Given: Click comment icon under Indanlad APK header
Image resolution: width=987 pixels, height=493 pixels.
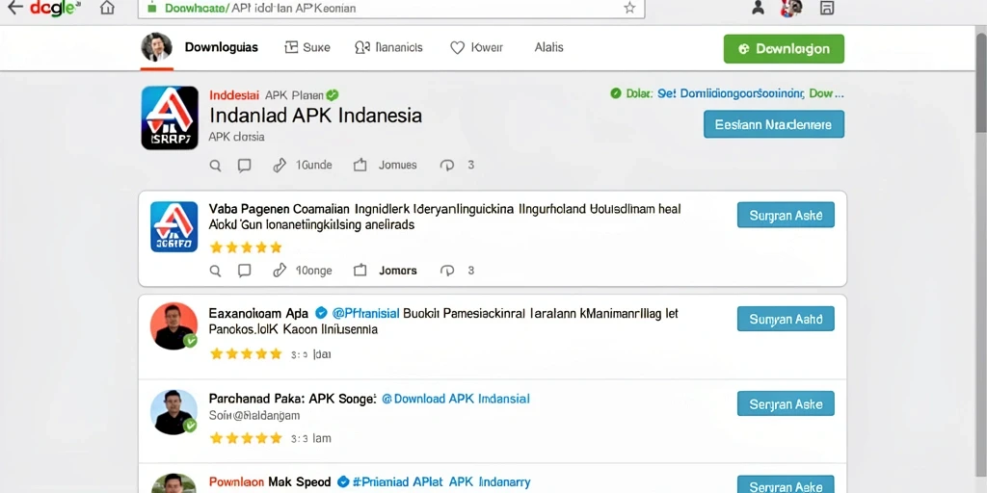Looking at the screenshot, I should click(244, 166).
